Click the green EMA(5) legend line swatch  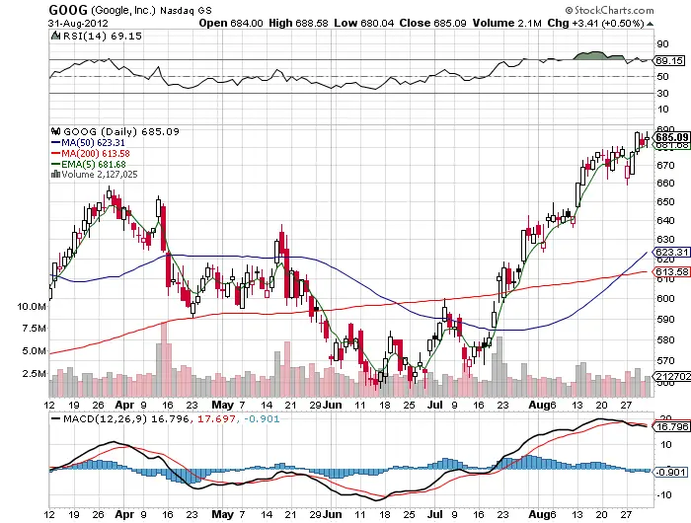tap(55, 165)
